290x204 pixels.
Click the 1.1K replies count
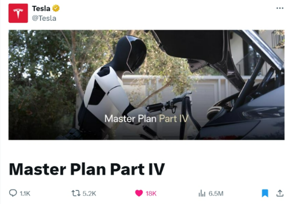point(25,193)
